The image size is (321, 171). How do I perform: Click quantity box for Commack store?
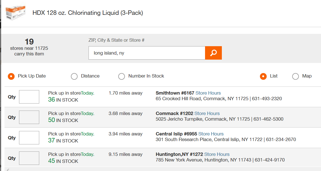[29, 117]
